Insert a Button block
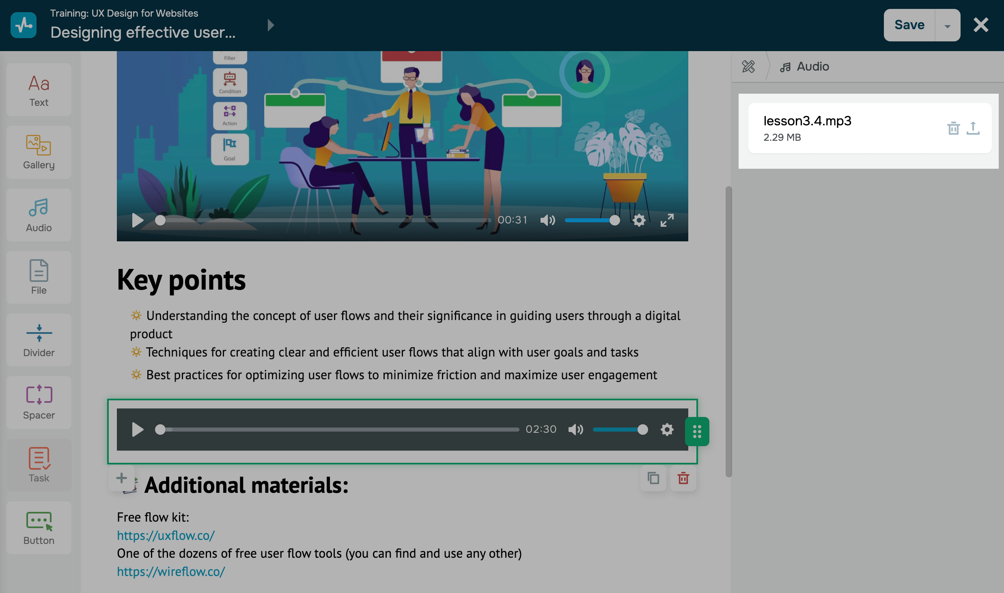 pos(39,527)
